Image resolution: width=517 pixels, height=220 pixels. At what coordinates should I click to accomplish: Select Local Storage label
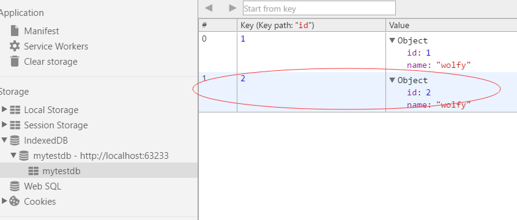(x=51, y=110)
